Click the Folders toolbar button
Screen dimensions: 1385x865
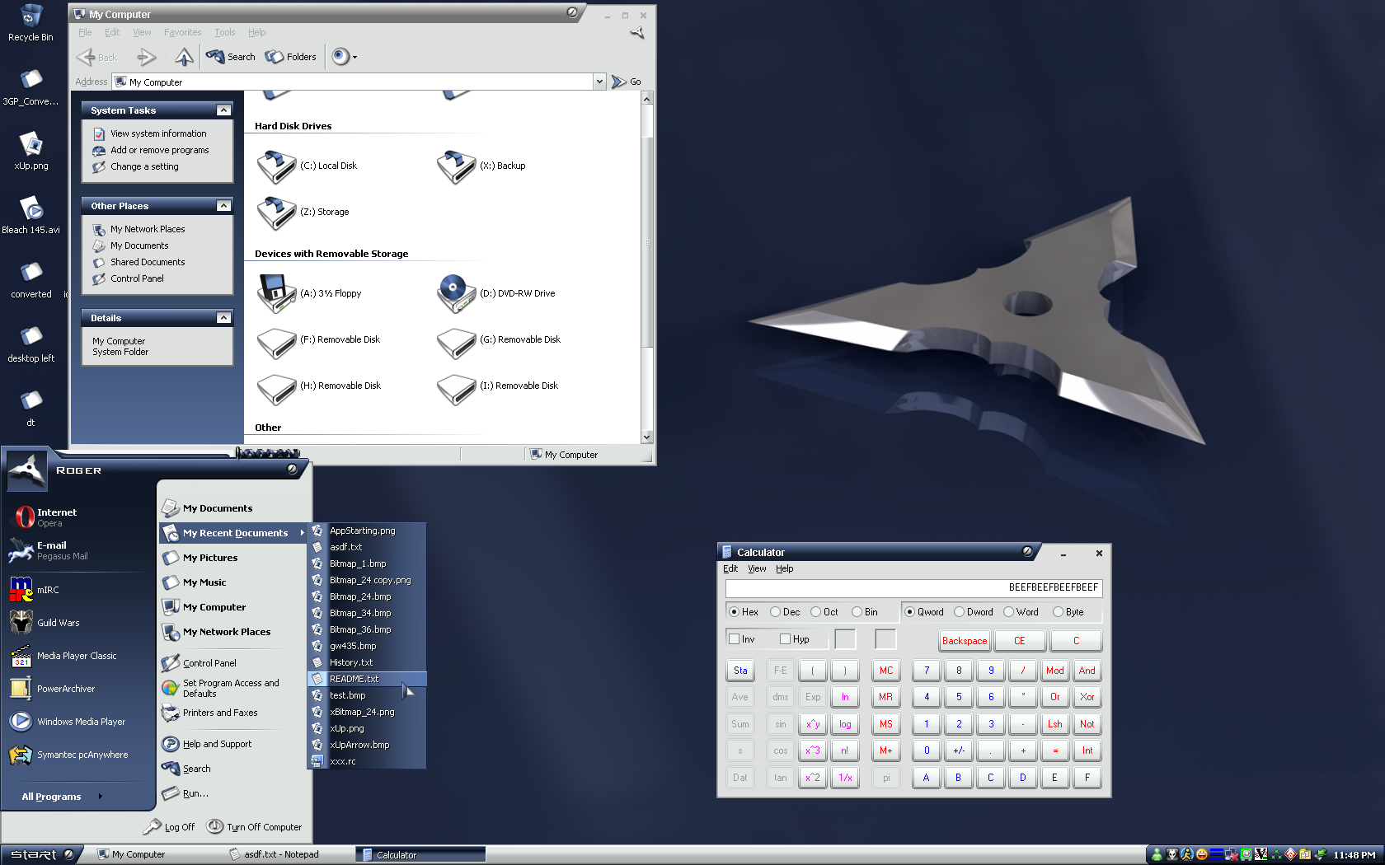(291, 57)
